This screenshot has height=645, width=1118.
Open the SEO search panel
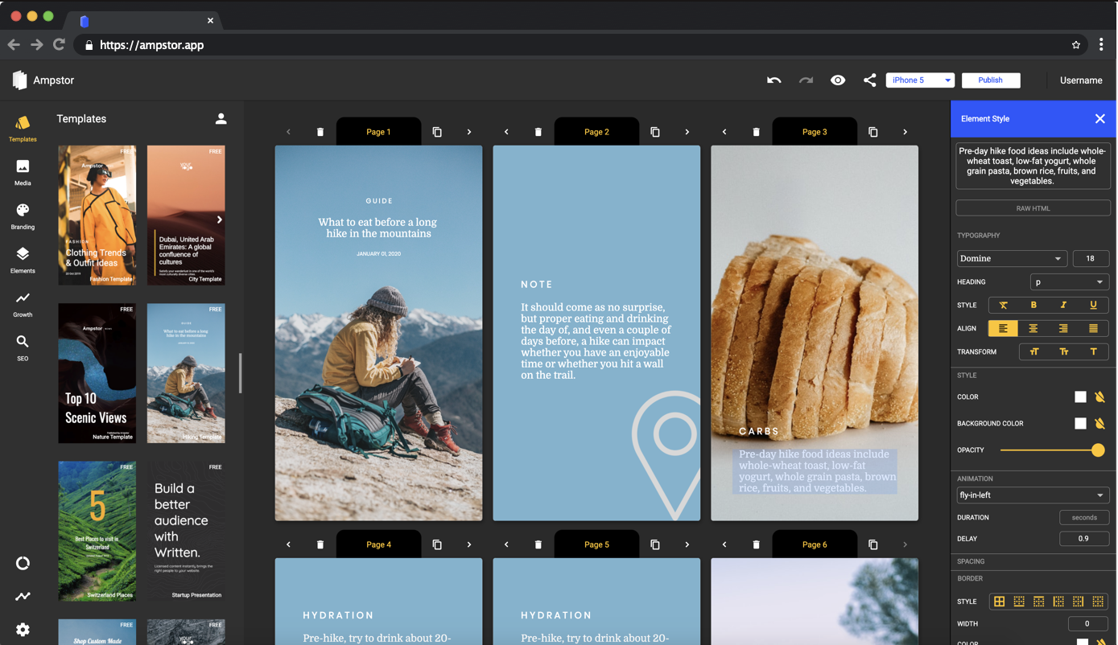(x=23, y=347)
